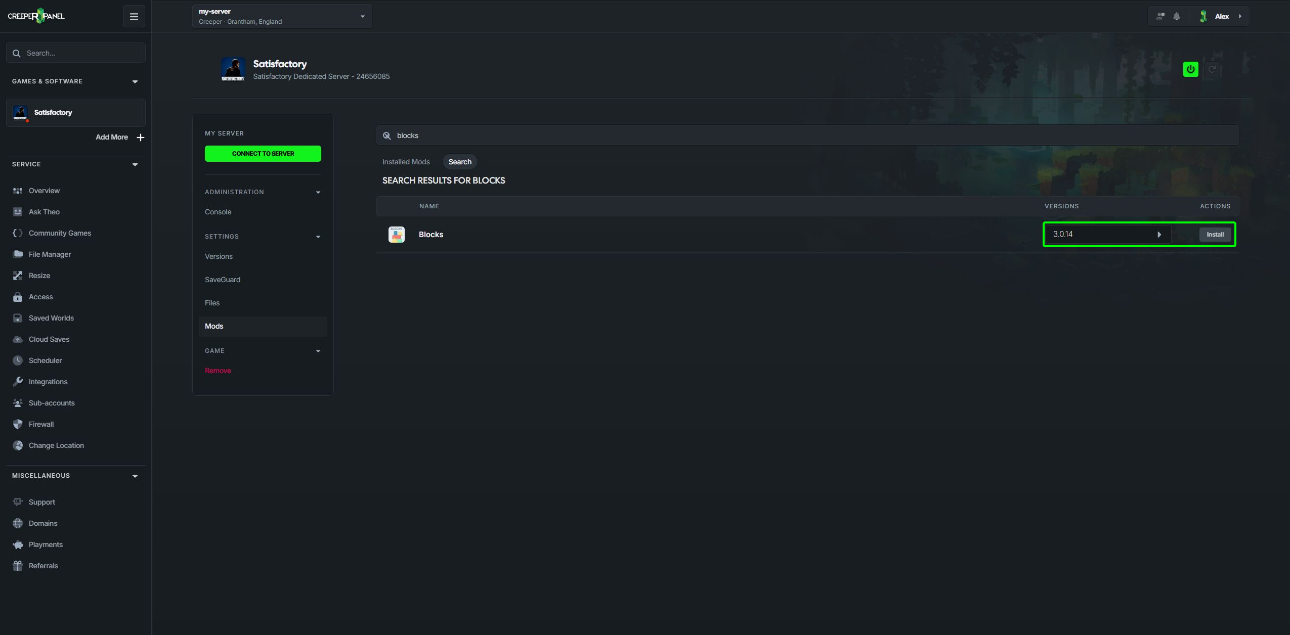
Task: Open Firewall in the sidebar
Action: point(41,424)
